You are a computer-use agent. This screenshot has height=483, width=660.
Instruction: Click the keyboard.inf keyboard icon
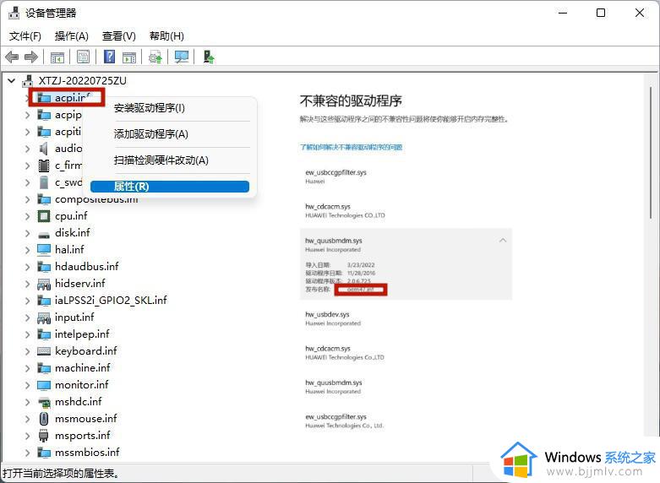click(44, 351)
